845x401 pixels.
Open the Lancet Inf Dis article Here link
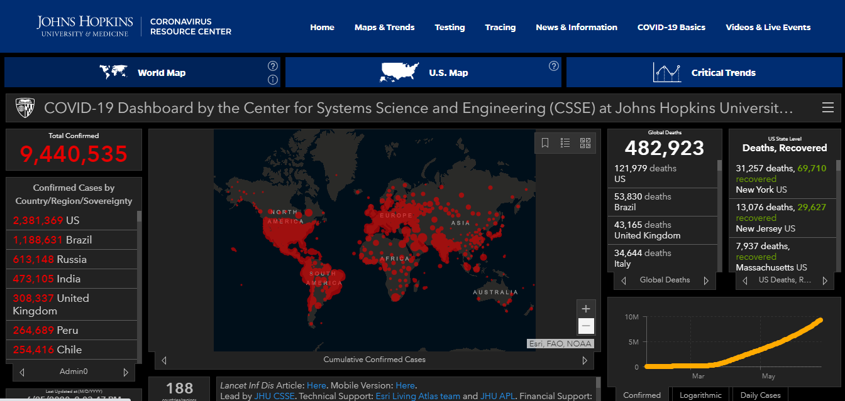click(x=316, y=385)
